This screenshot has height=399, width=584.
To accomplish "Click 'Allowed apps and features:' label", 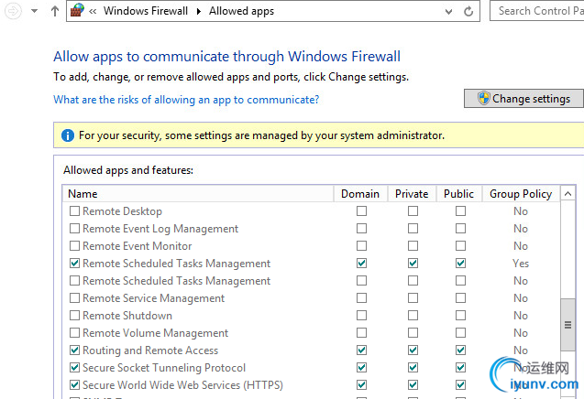I will (x=128, y=170).
